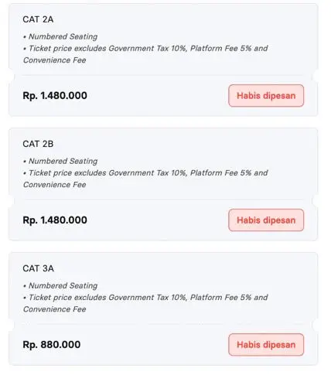The image size is (331, 375).
Task: Click Convenience Fee text in CAT 3A card
Action: pyautogui.click(x=55, y=309)
